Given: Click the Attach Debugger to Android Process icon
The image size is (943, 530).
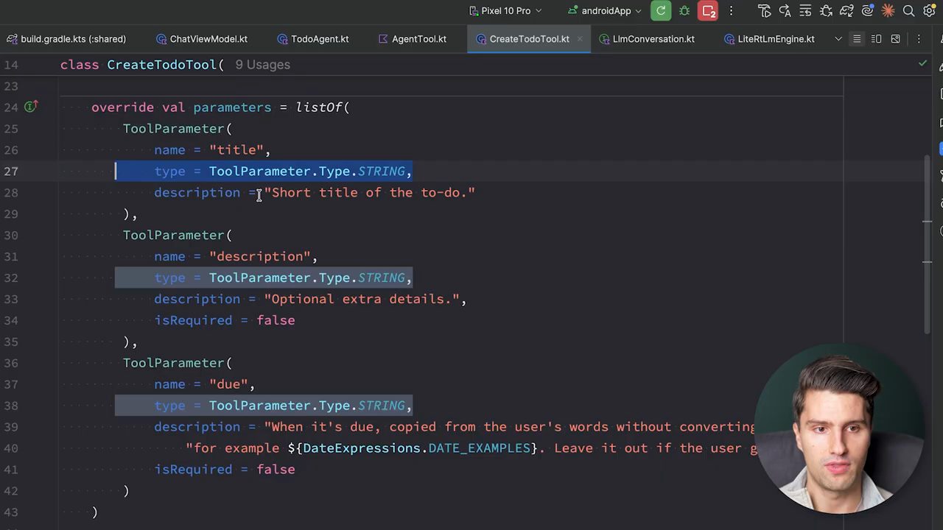Looking at the screenshot, I should tap(826, 11).
